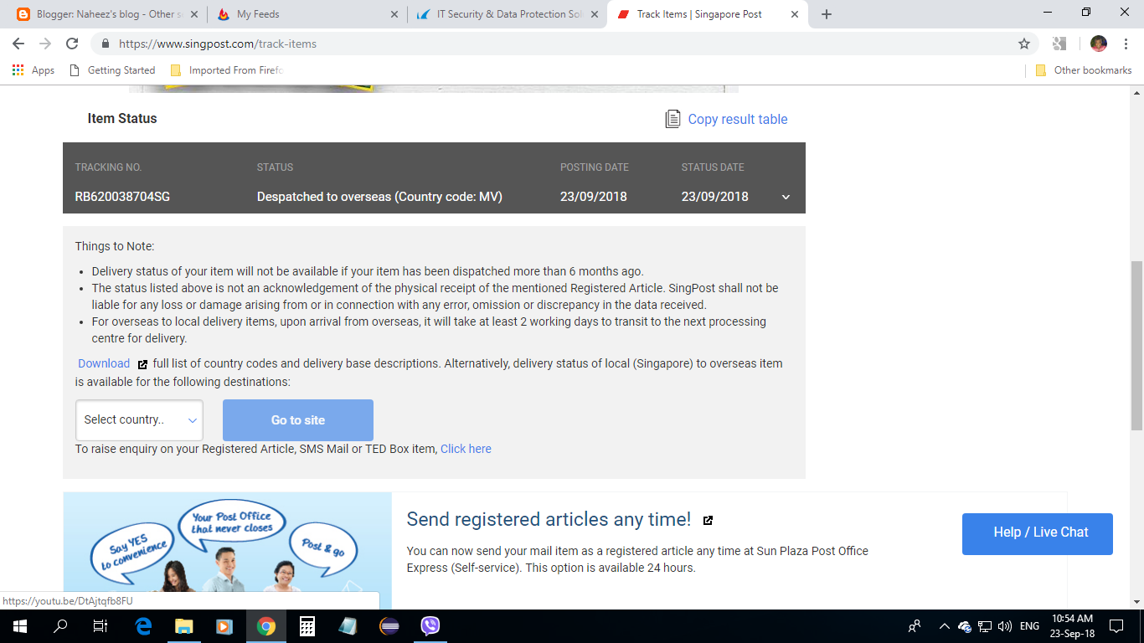Click the volume icon in the system tray

click(x=1006, y=626)
